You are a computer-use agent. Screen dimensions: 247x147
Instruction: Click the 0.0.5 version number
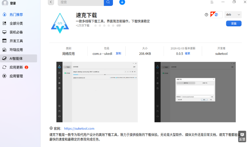180,54
